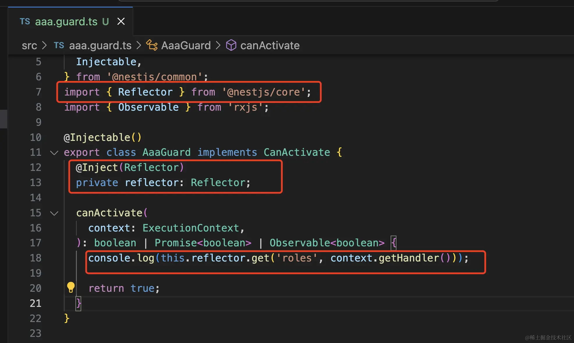Open the src breadcrumb folder
The width and height of the screenshot is (574, 343).
[29, 45]
